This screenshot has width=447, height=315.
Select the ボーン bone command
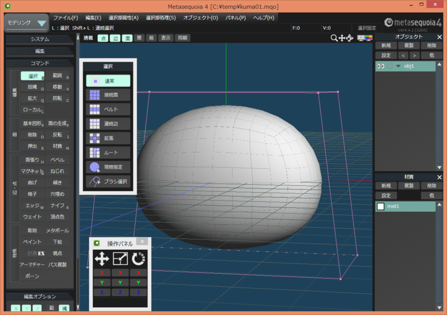(x=33, y=276)
